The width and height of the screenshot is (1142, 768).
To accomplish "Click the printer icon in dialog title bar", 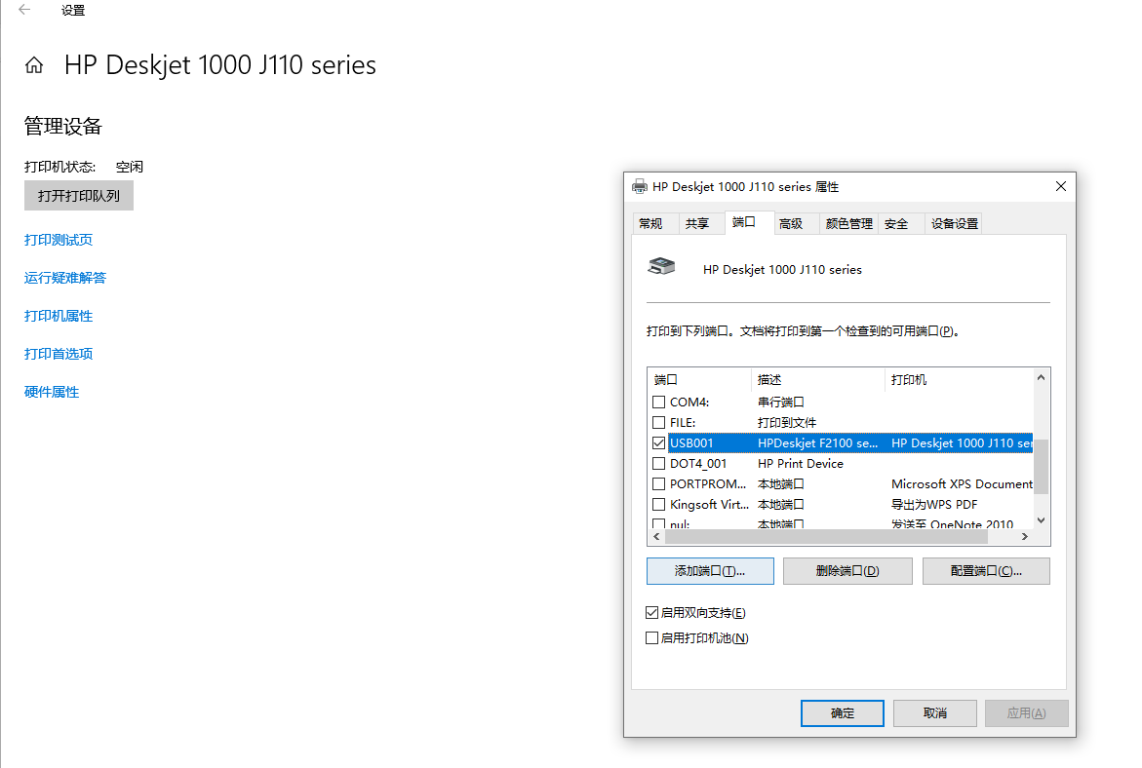I will pos(640,186).
